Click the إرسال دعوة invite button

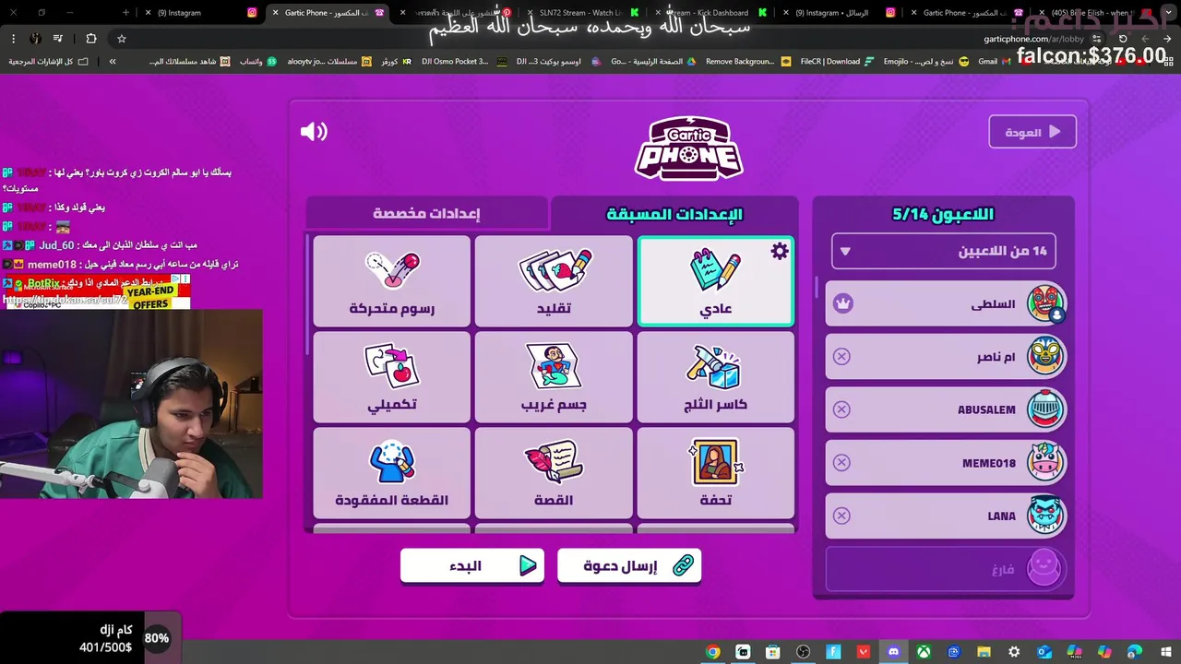tap(629, 566)
